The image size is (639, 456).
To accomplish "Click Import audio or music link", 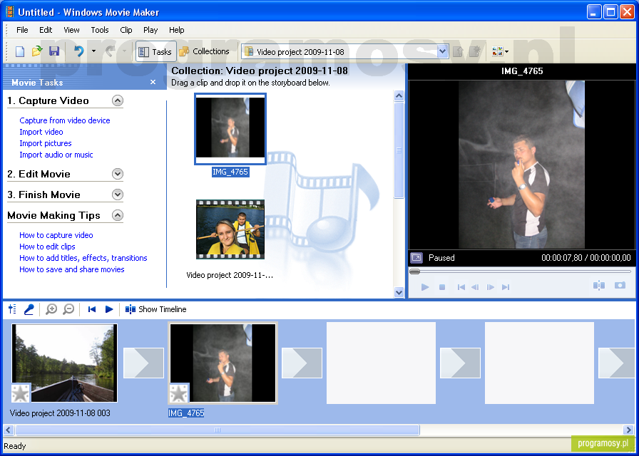I will point(56,155).
